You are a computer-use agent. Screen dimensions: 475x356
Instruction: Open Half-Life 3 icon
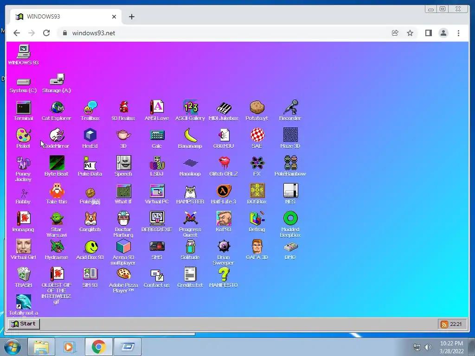pyautogui.click(x=224, y=194)
